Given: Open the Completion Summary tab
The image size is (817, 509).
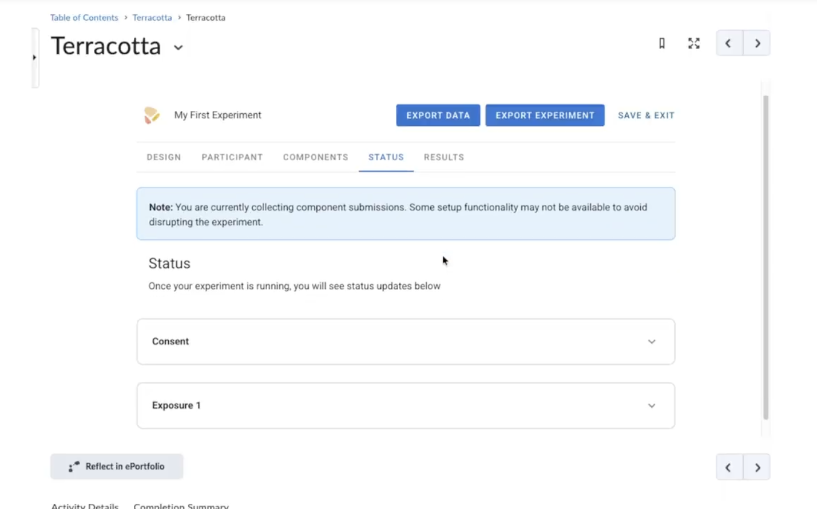Looking at the screenshot, I should 181,506.
